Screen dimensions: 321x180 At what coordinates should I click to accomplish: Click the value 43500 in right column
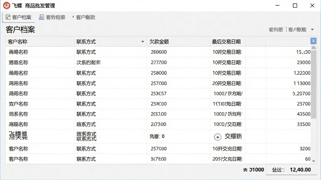303,114
